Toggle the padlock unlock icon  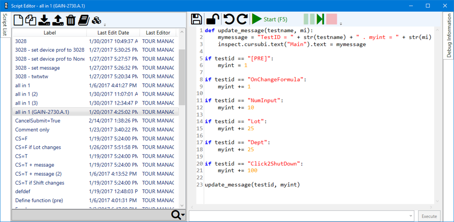(212, 19)
